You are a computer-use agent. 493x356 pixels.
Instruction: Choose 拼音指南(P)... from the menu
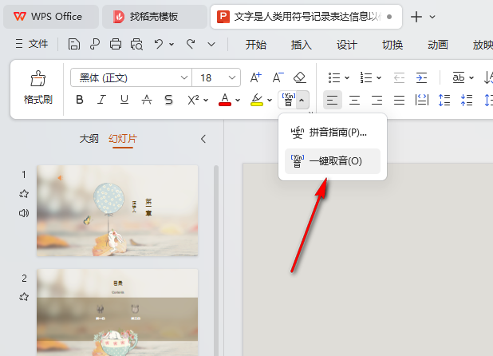coord(333,133)
